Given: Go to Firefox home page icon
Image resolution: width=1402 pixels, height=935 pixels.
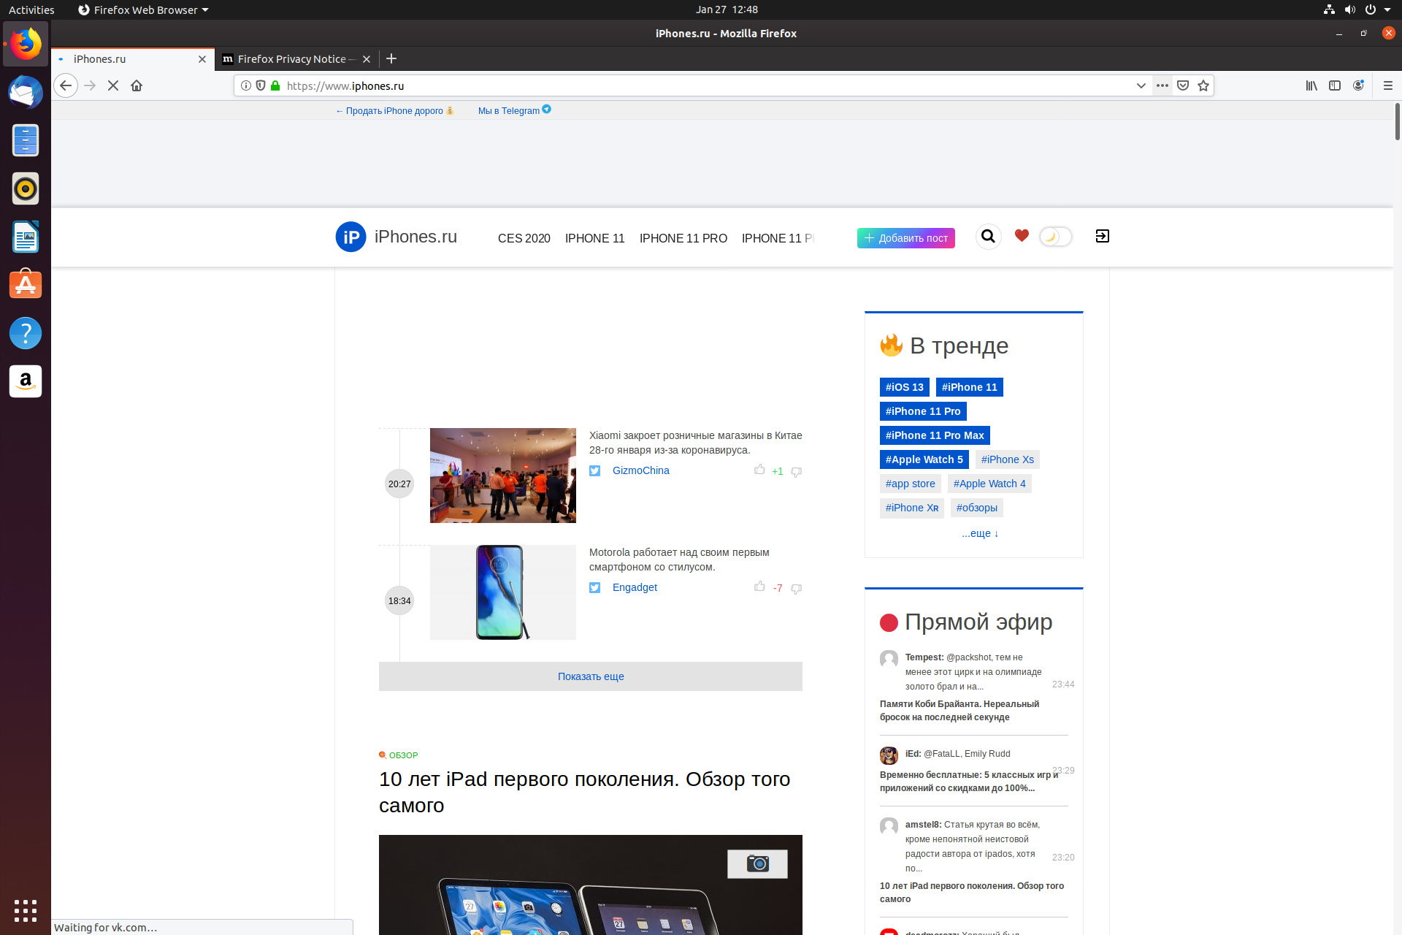Looking at the screenshot, I should point(137,85).
